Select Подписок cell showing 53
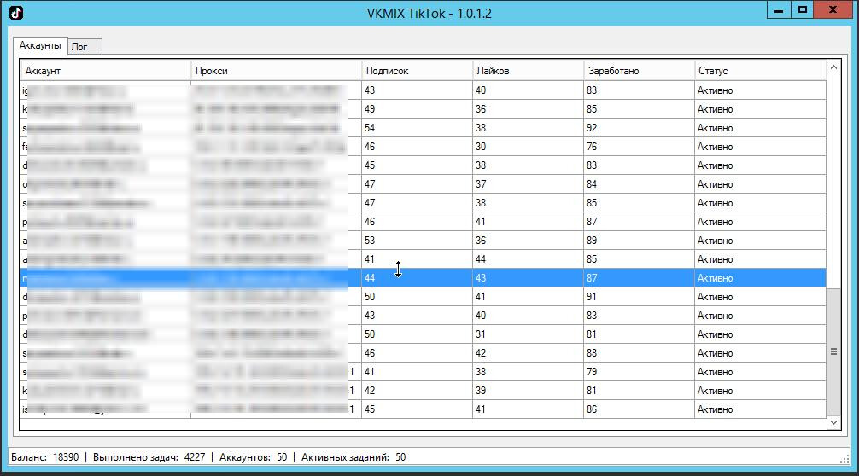Screen dimensions: 859x476 [x=417, y=241]
